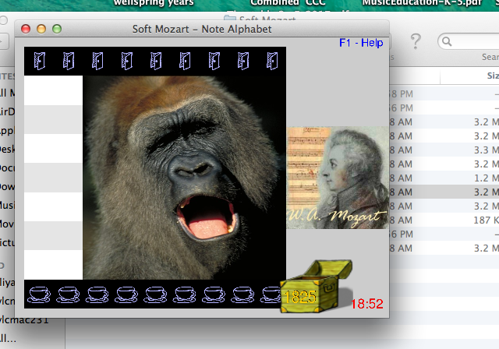Select the Finder row sized 187 K
The width and height of the screenshot is (499, 349).
[444, 220]
